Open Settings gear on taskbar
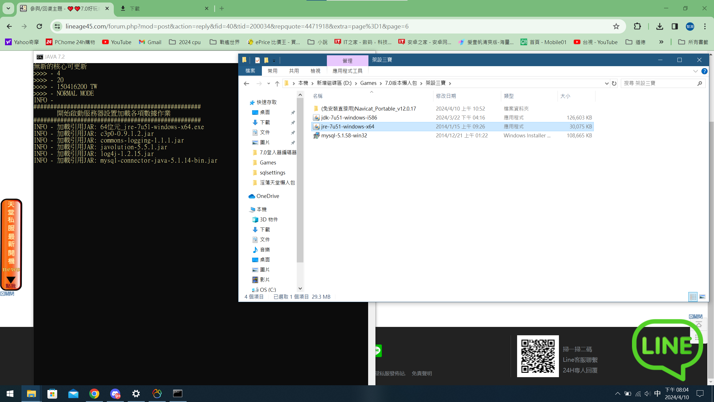 point(136,394)
